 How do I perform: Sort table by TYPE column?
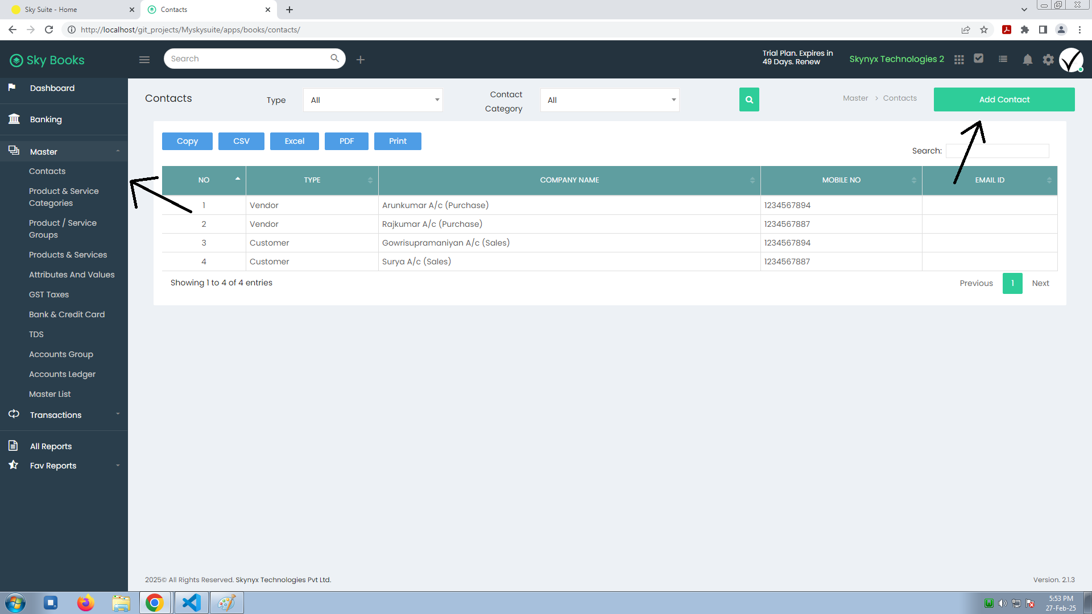point(312,180)
